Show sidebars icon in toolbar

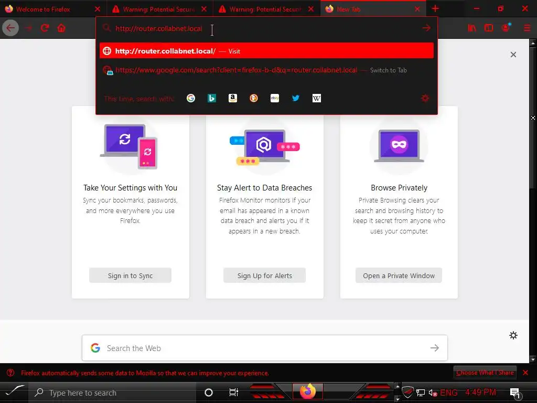(489, 28)
